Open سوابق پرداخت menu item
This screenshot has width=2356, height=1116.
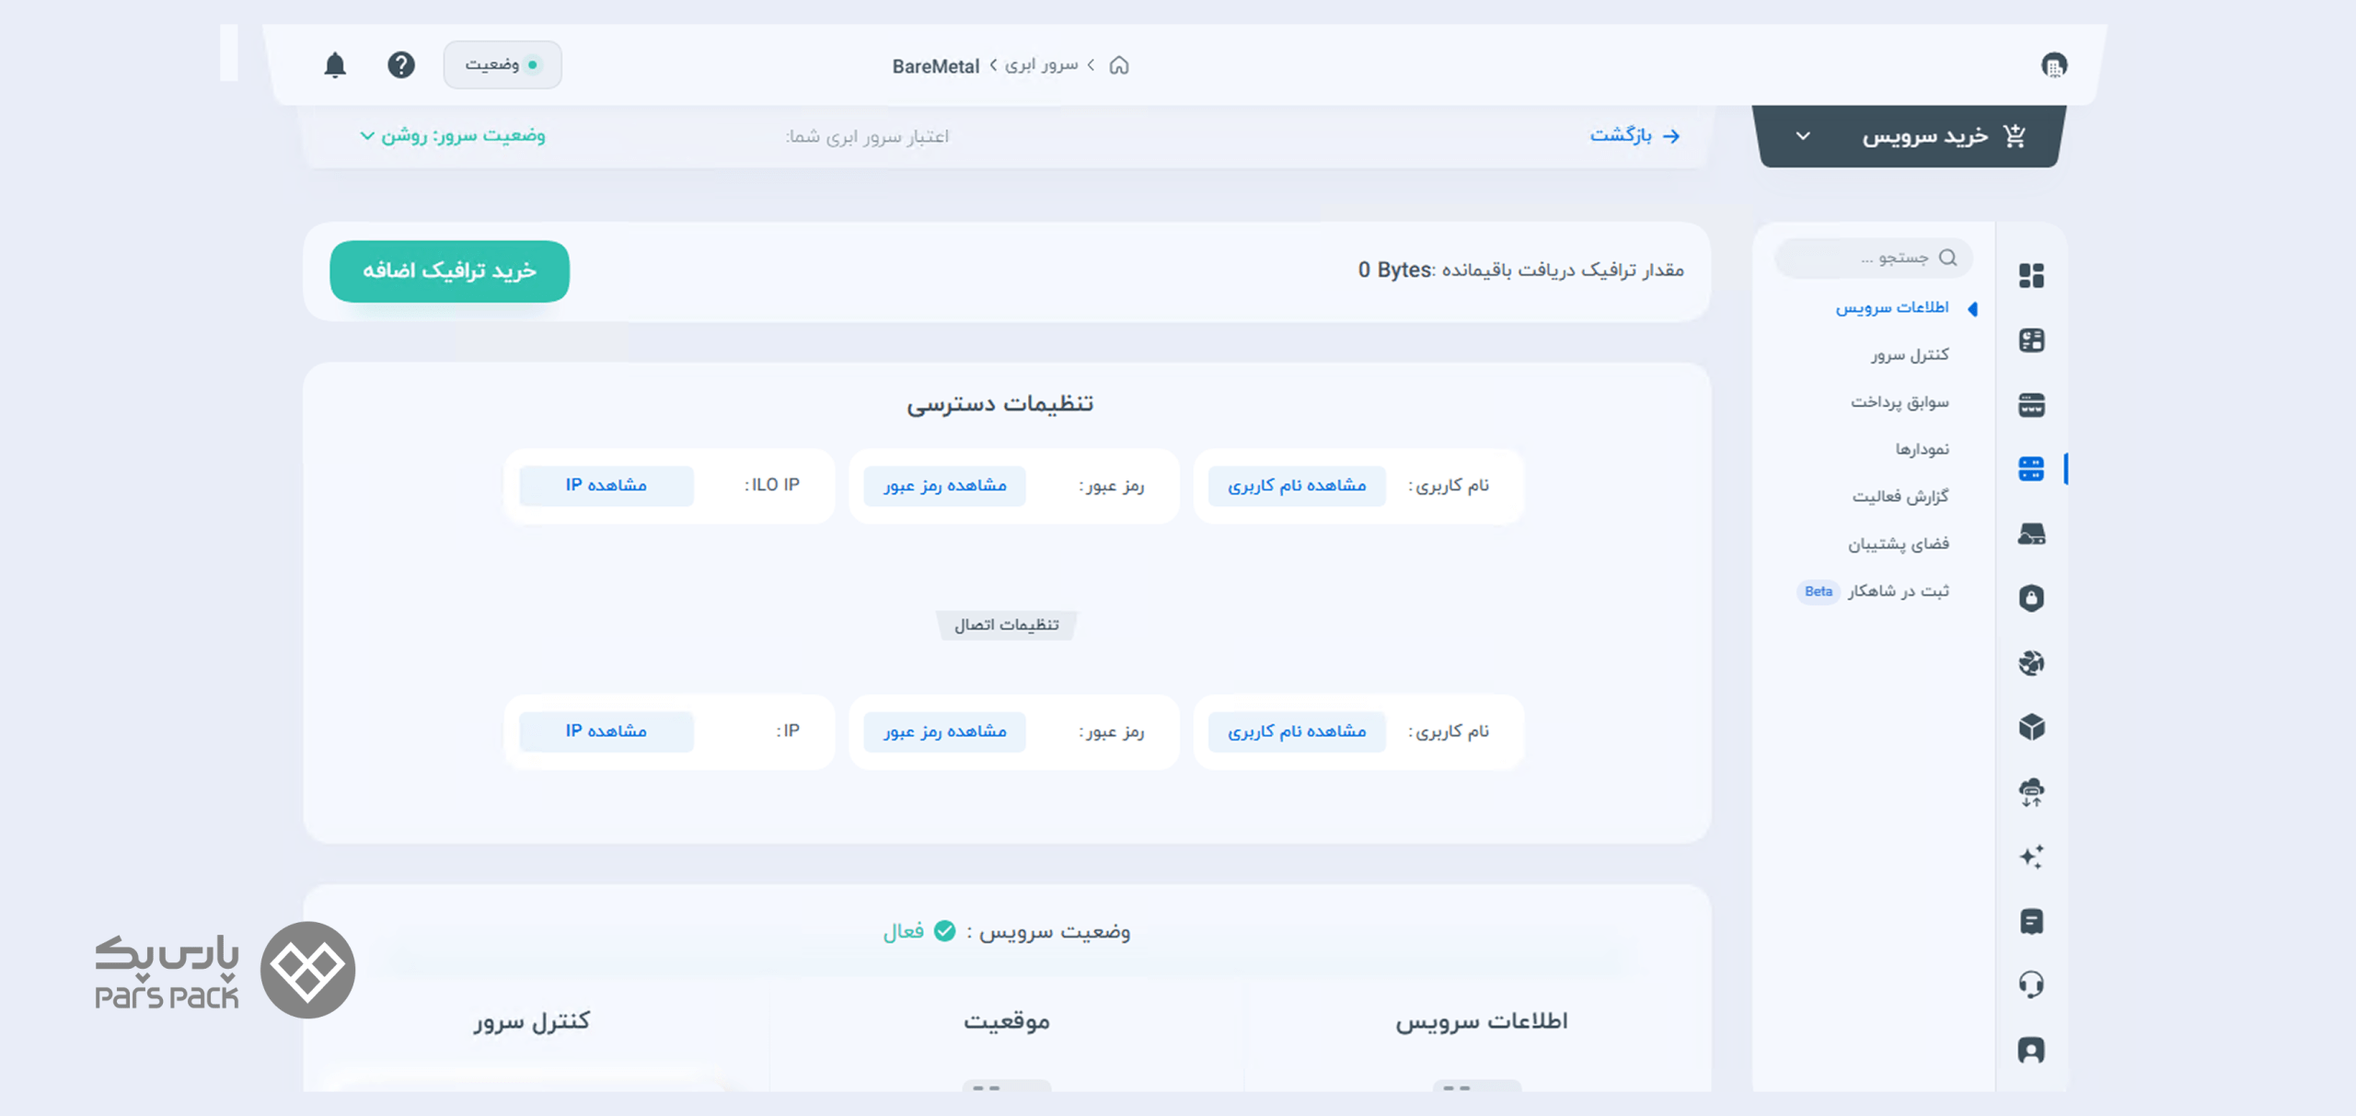pos(1900,402)
